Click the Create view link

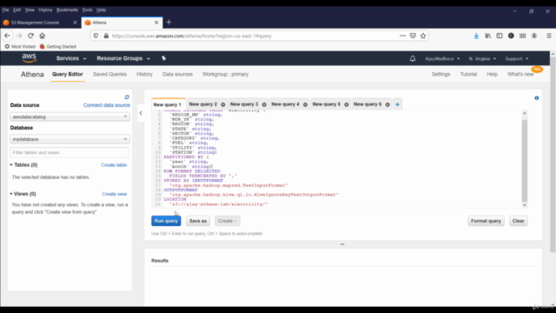pos(114,194)
